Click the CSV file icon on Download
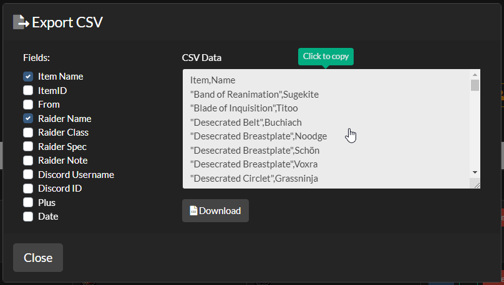 tap(193, 210)
